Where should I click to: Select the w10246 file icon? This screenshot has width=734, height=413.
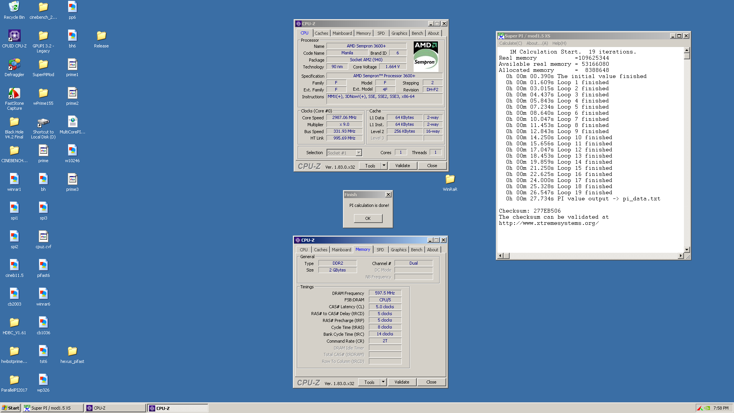point(72,154)
